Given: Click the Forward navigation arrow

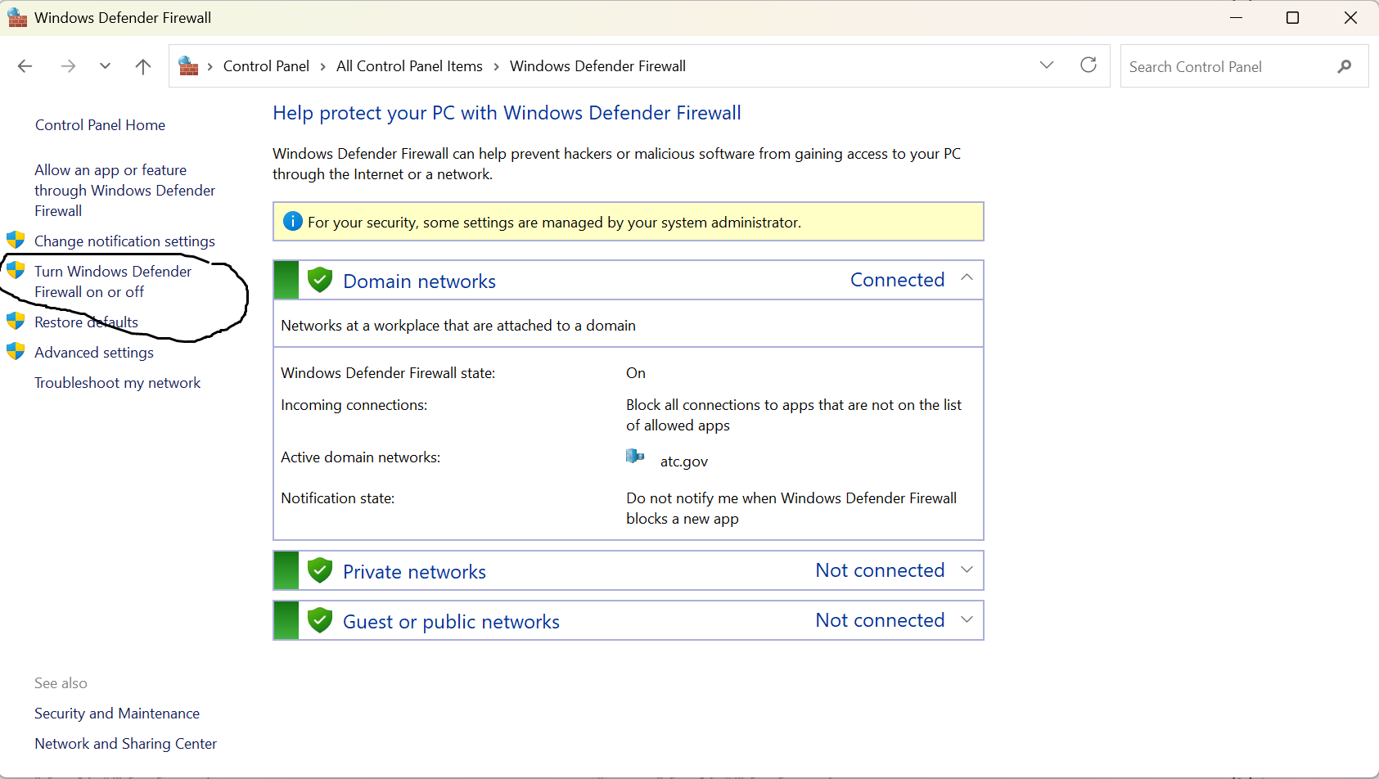Looking at the screenshot, I should click(x=68, y=66).
